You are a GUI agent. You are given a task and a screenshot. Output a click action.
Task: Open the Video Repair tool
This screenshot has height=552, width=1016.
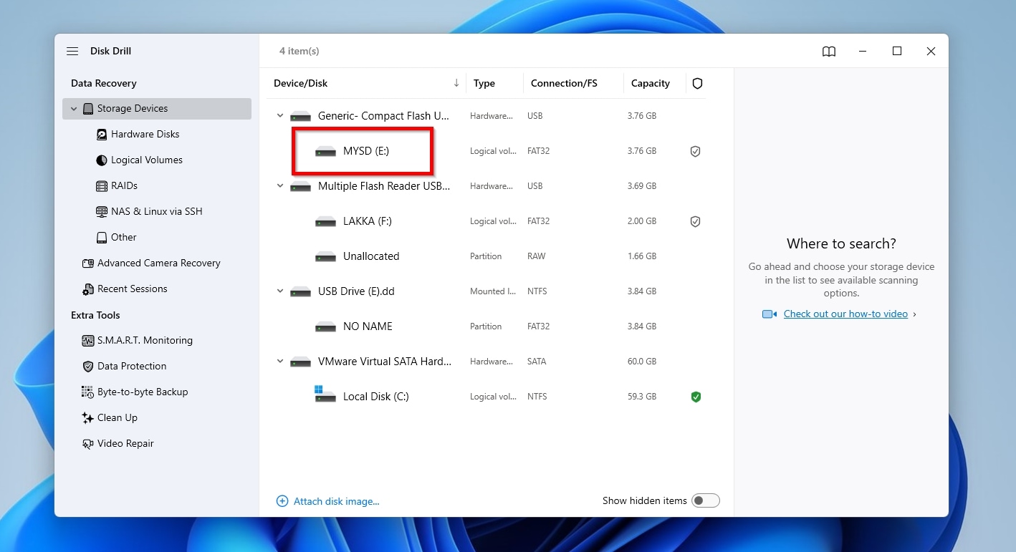click(x=125, y=444)
